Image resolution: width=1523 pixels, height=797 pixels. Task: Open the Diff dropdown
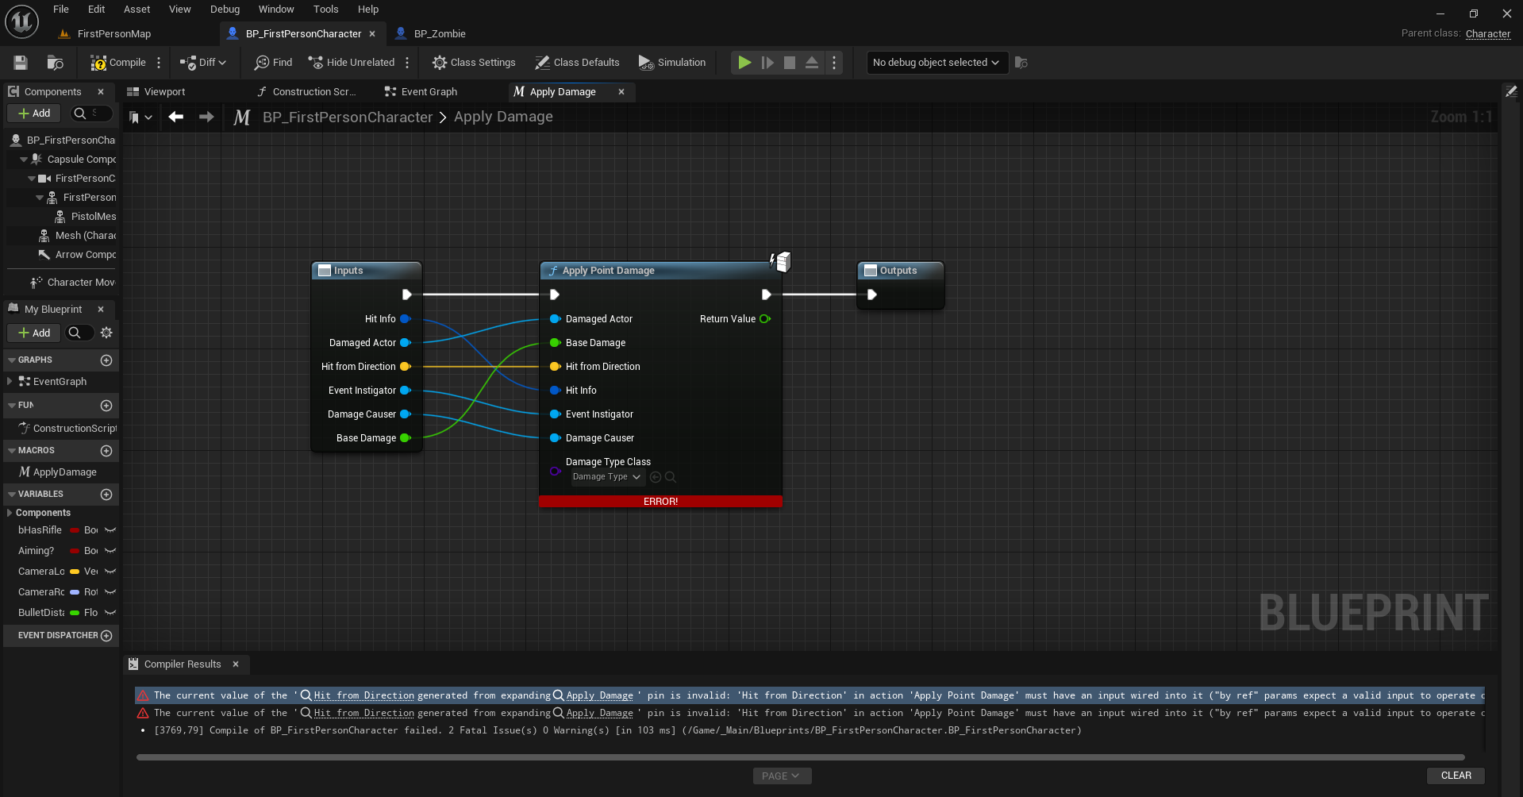point(203,63)
